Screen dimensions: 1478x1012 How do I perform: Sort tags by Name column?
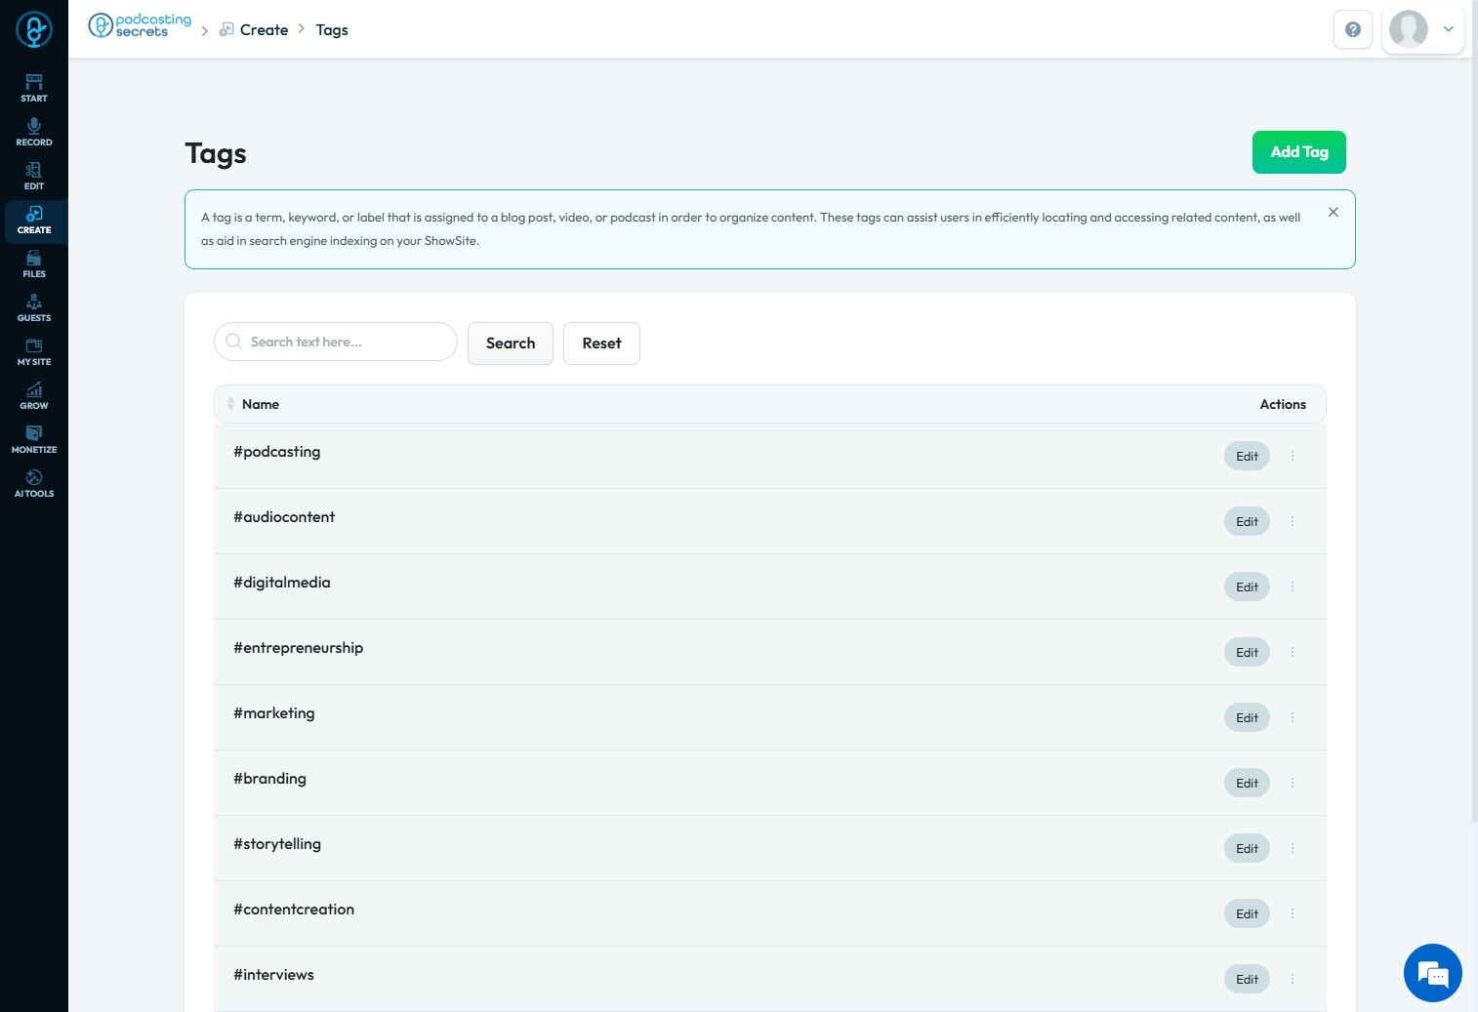(231, 404)
